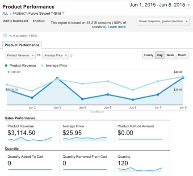The image size is (193, 176).
Task: Click the Quantity 120 value
Action: tap(123, 163)
